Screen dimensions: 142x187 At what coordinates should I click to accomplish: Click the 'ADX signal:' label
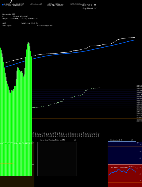7,25
